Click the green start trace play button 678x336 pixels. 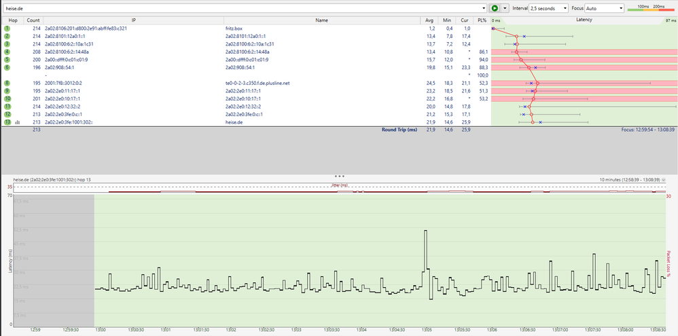(x=495, y=8)
